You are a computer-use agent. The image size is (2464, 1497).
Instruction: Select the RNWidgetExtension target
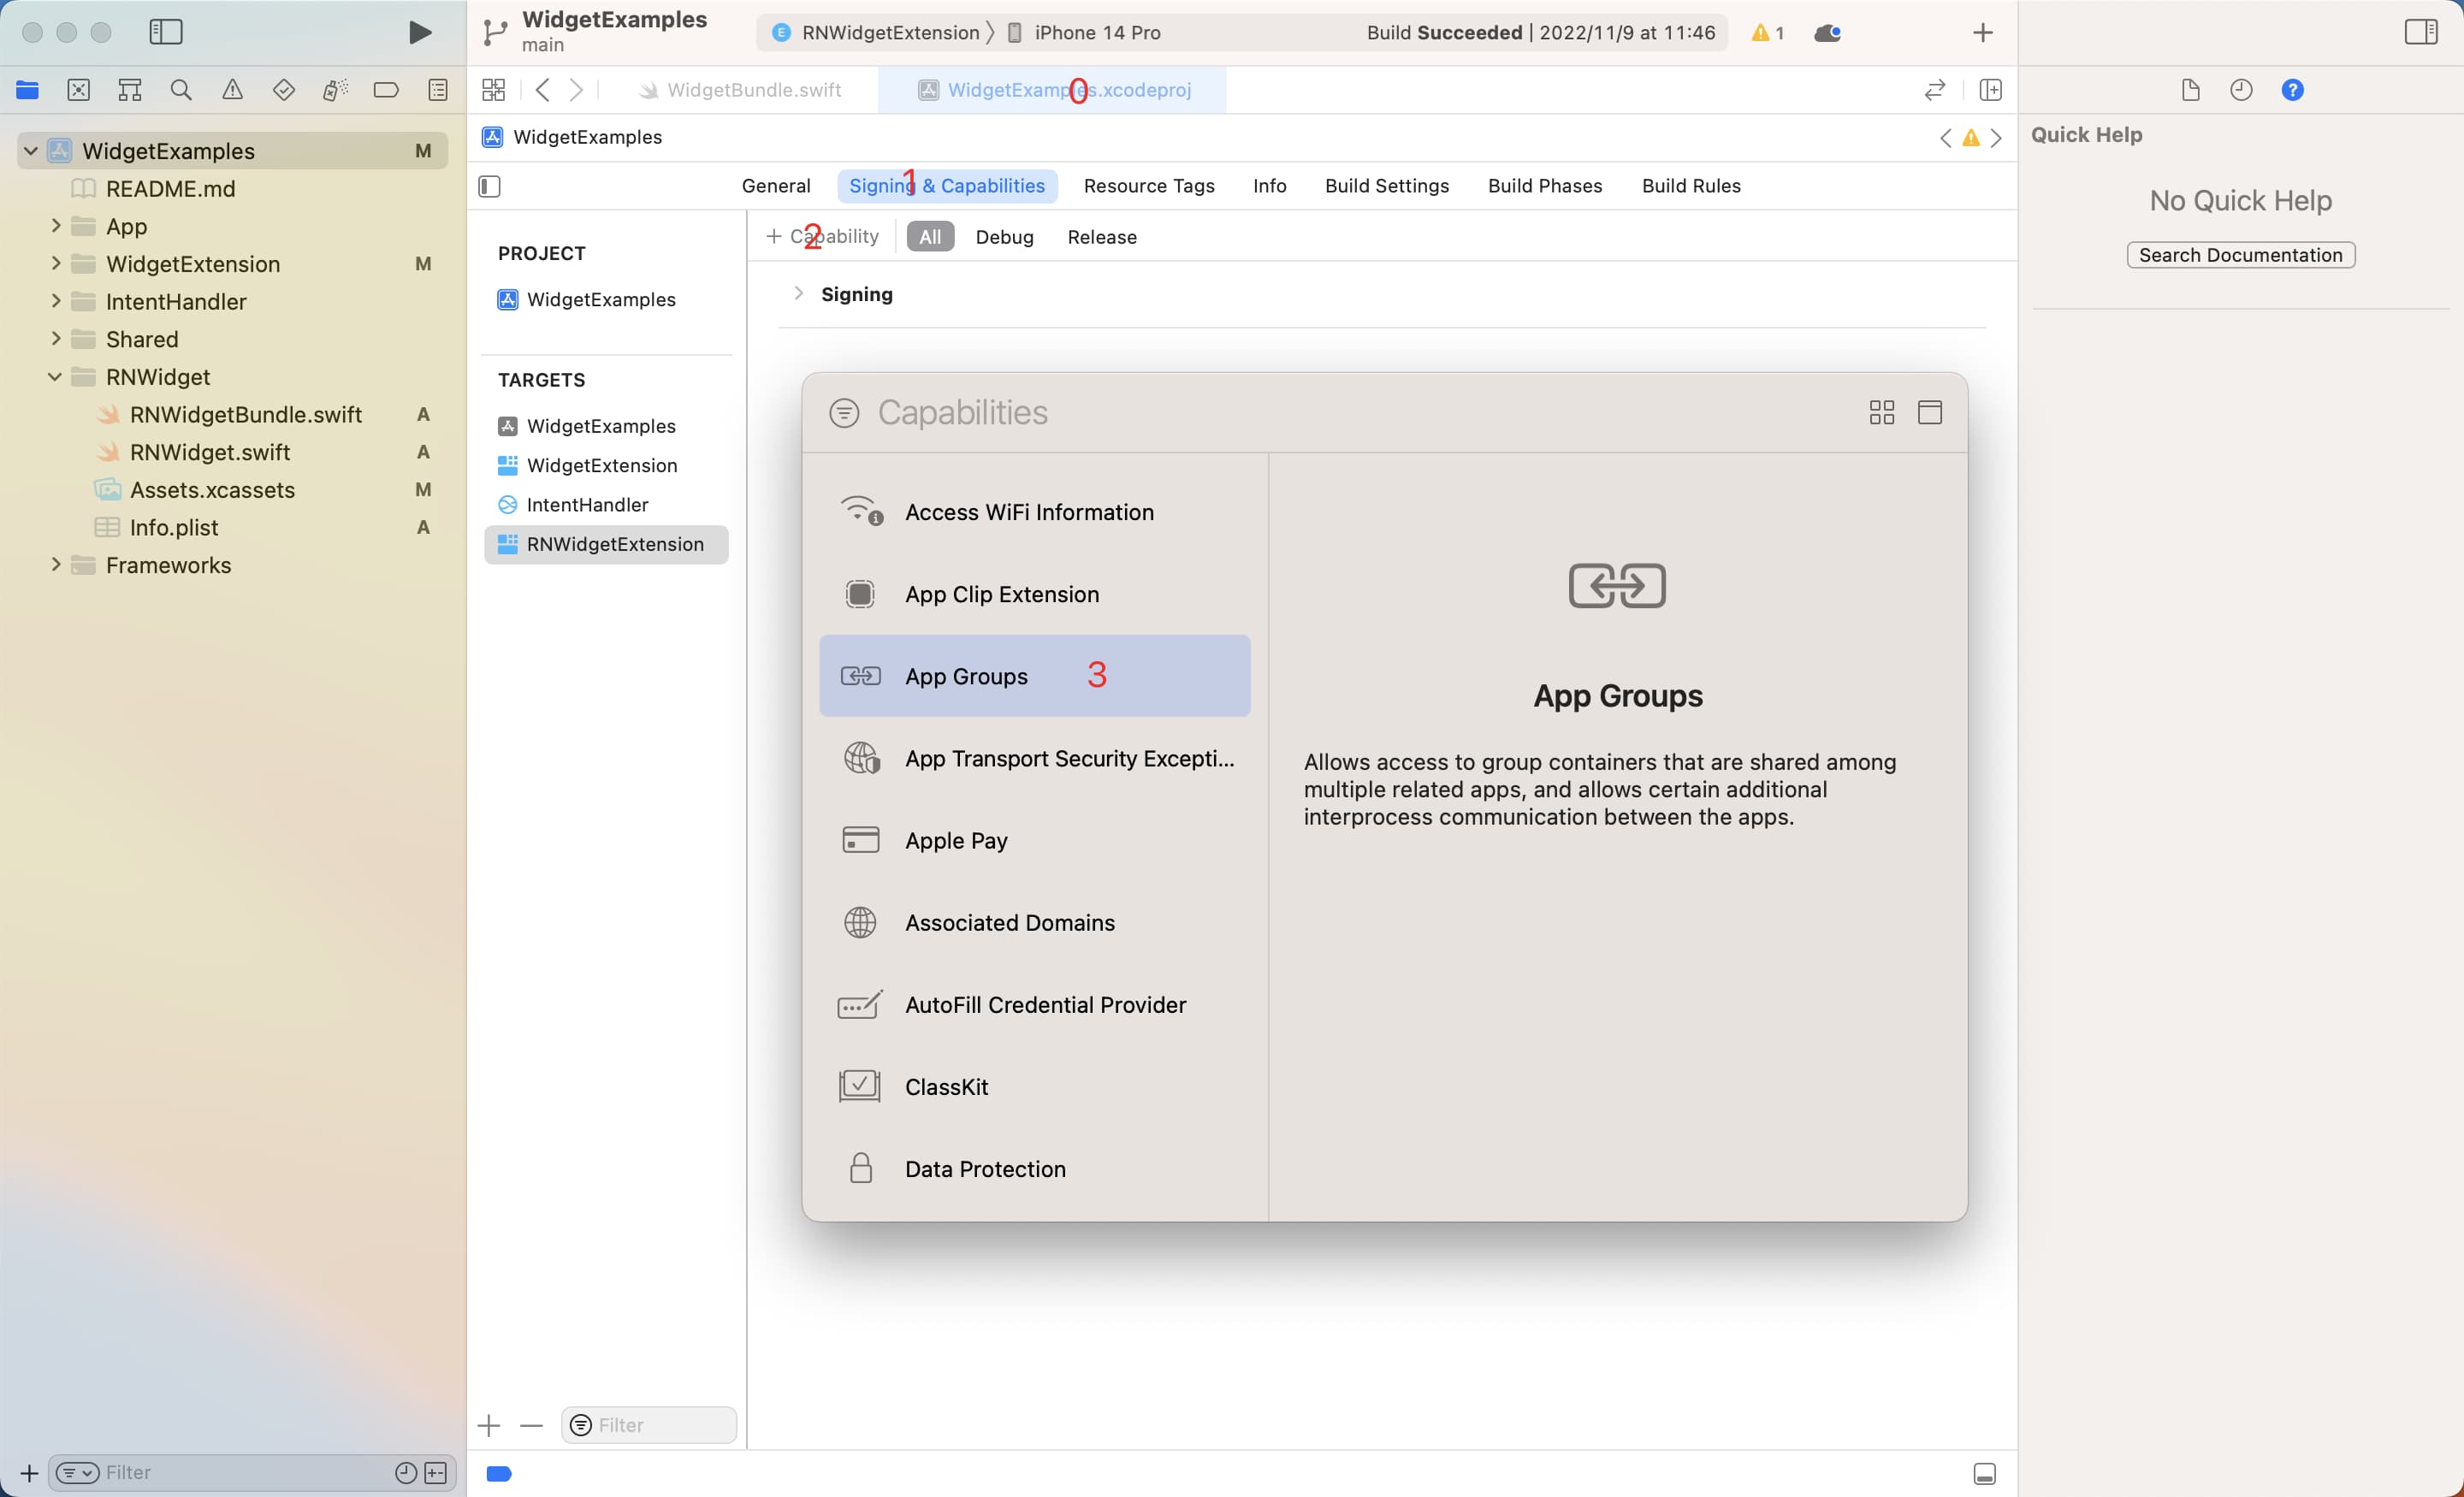[x=606, y=544]
